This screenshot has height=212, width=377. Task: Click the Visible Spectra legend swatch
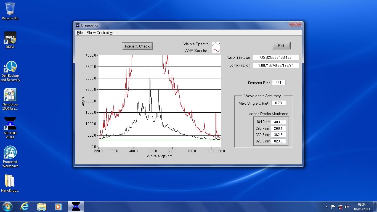[216, 44]
